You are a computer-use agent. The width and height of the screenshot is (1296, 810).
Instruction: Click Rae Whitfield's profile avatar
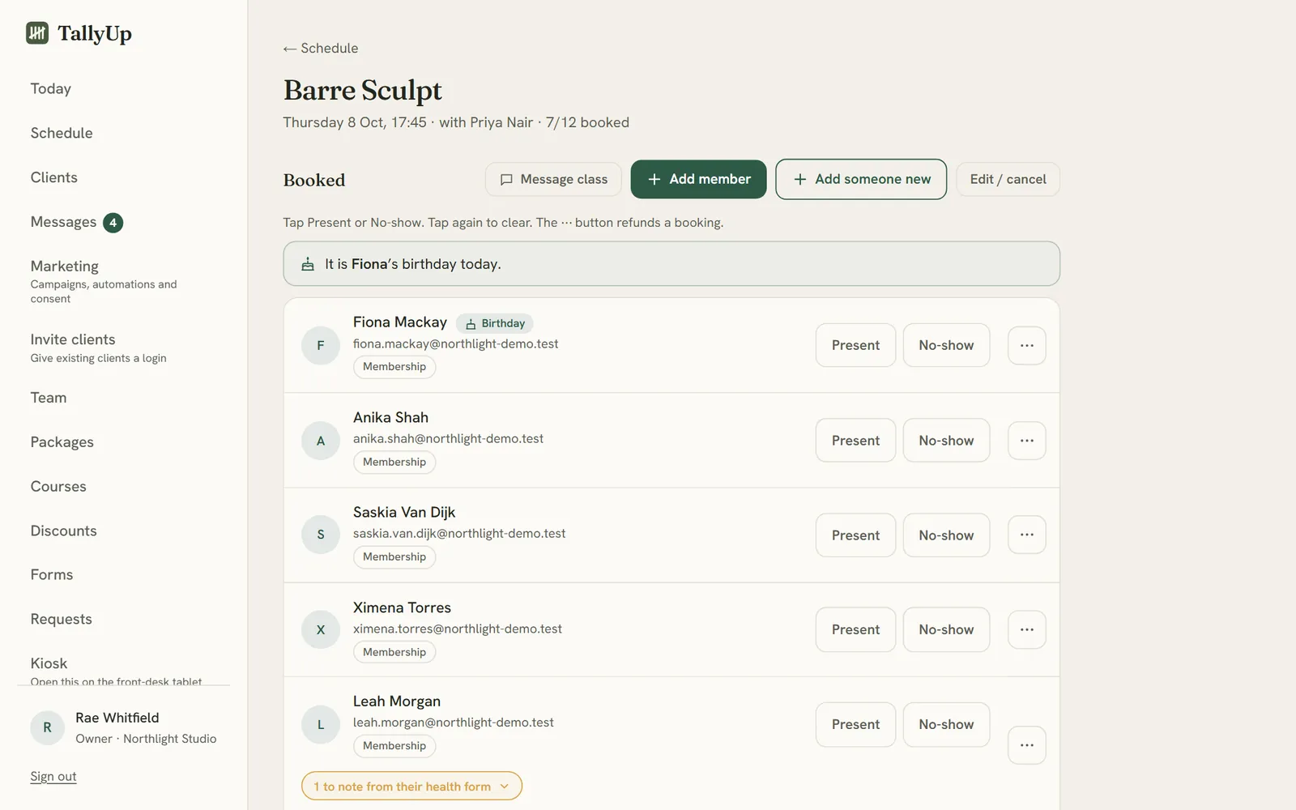(x=47, y=727)
